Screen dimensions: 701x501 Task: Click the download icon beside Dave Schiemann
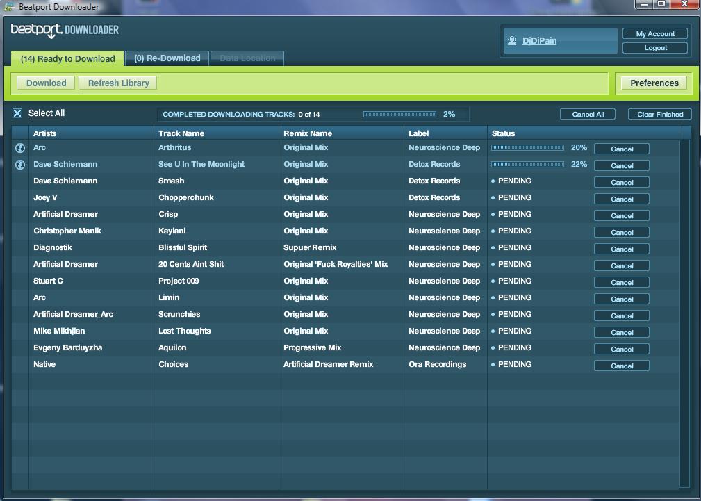coord(20,165)
